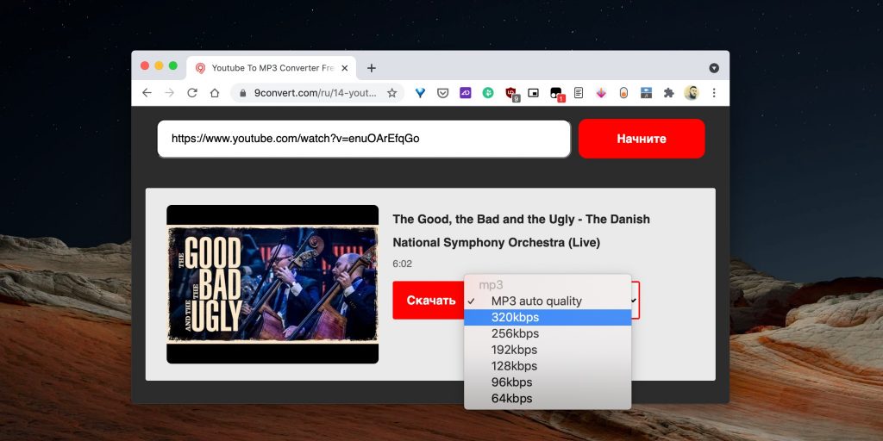
Task: Click the red Начните button
Action: click(642, 139)
